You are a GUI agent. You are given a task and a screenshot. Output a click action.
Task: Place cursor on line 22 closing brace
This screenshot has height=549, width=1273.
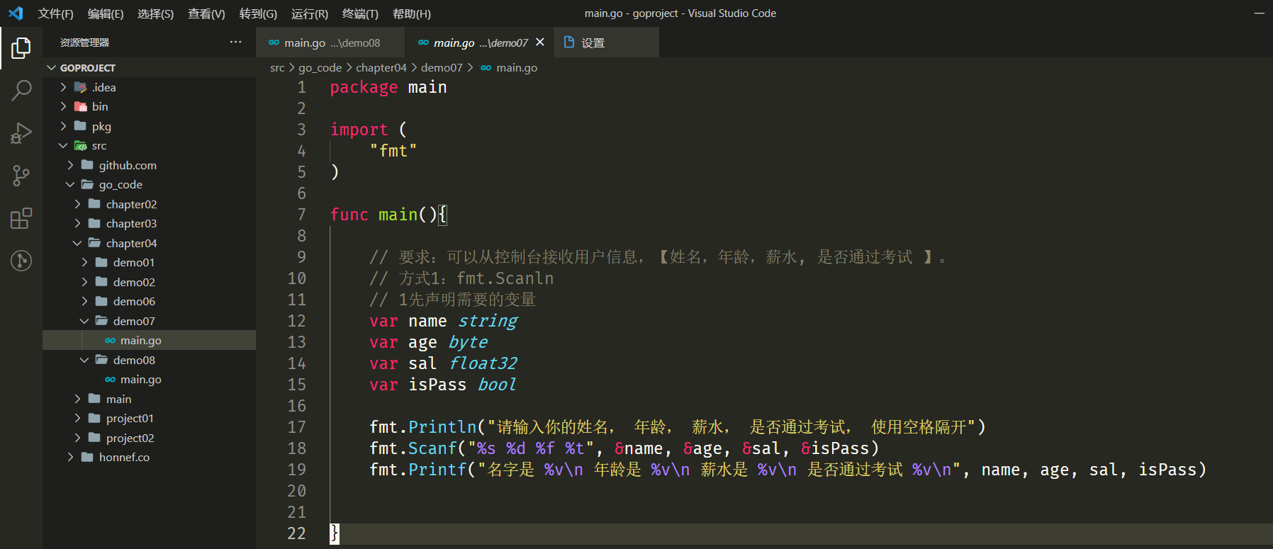point(335,533)
